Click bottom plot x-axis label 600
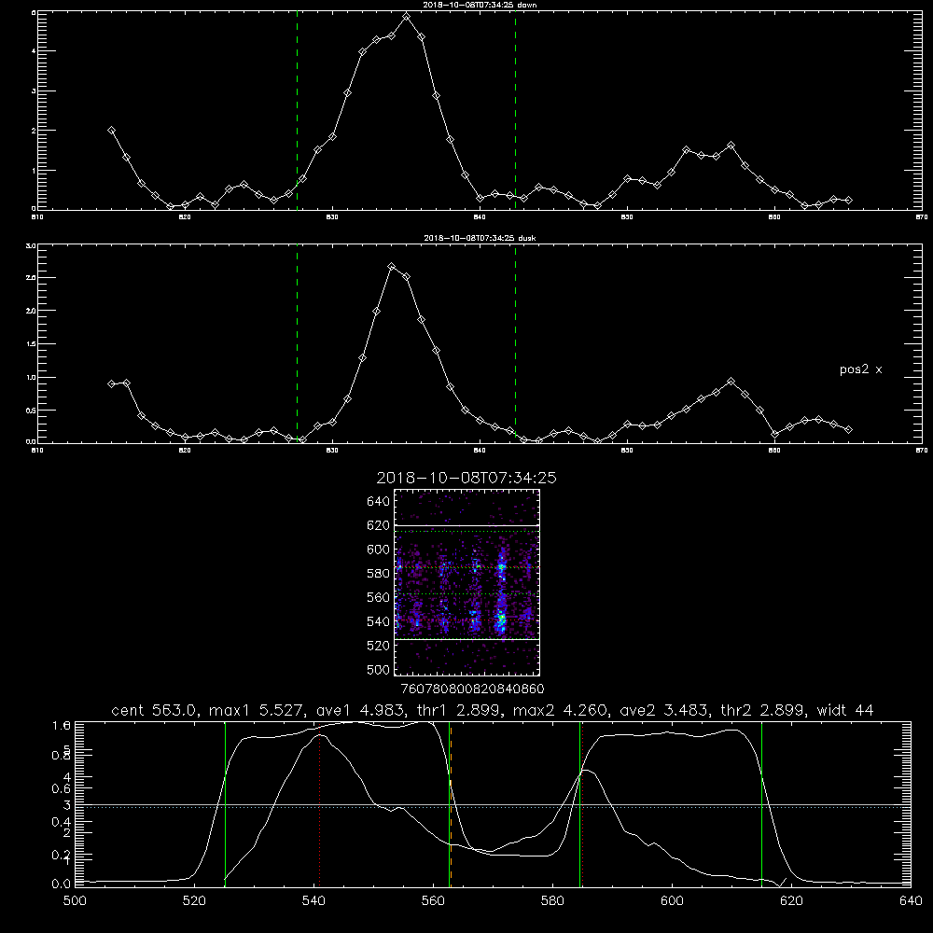Viewport: 933px width, 933px height. pyautogui.click(x=672, y=901)
